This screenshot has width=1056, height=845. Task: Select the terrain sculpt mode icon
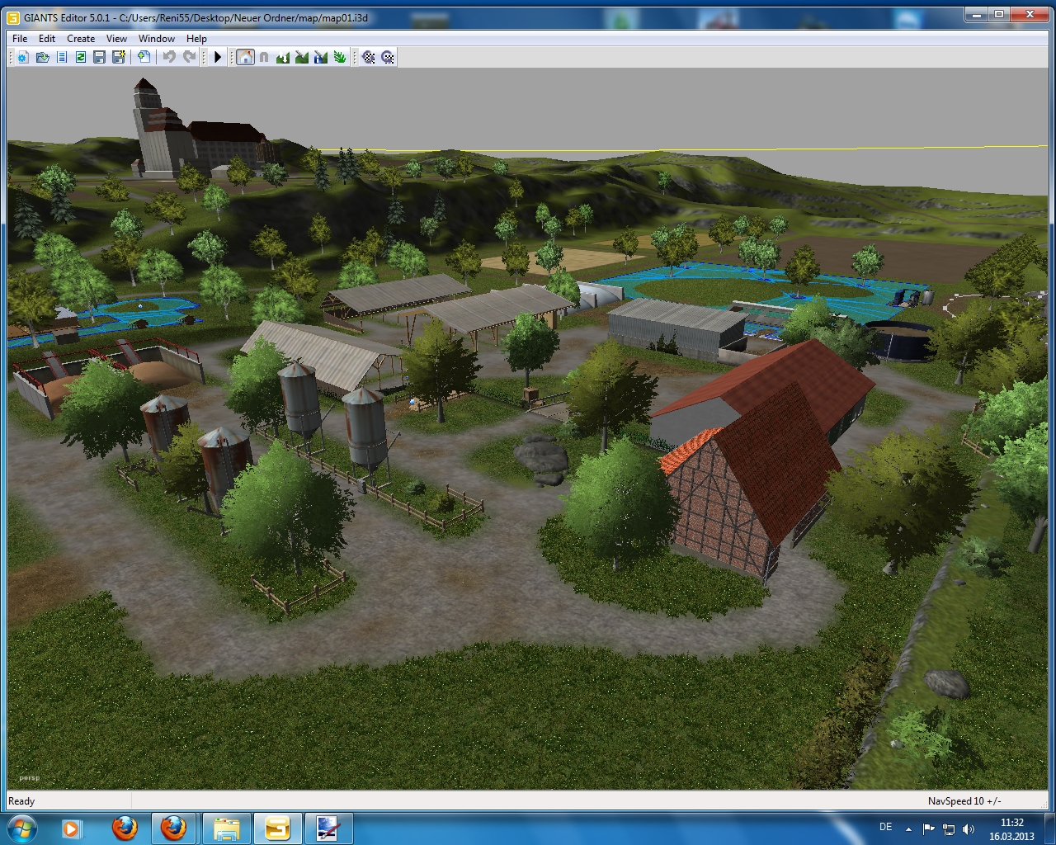283,57
